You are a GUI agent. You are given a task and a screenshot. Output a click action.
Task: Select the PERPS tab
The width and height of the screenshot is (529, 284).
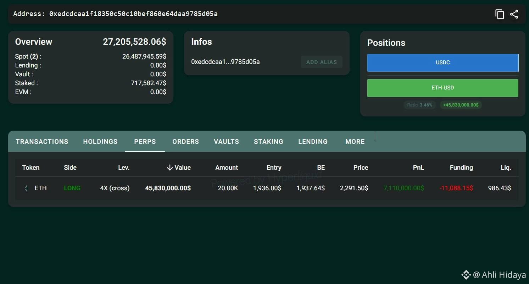pyautogui.click(x=145, y=142)
